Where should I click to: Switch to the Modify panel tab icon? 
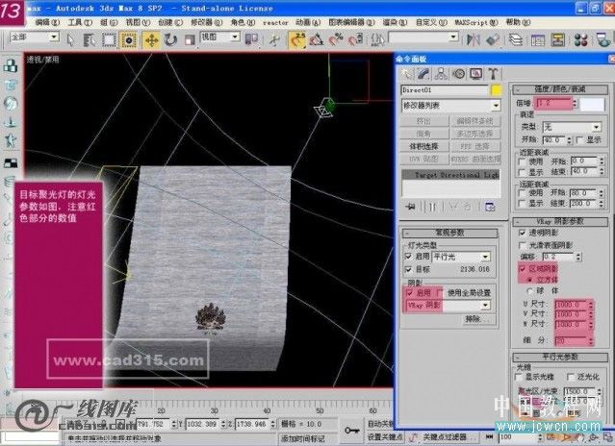pos(423,74)
